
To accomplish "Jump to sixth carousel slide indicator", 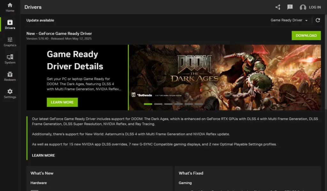I will (199, 104).
